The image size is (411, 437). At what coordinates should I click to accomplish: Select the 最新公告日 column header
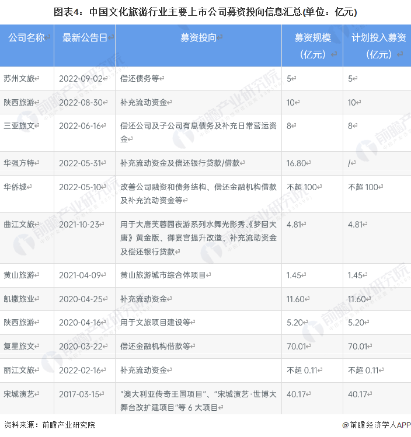coord(86,38)
